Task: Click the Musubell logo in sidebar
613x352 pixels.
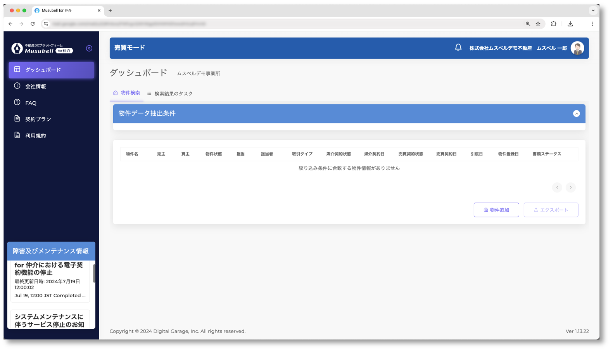Action: coord(42,49)
